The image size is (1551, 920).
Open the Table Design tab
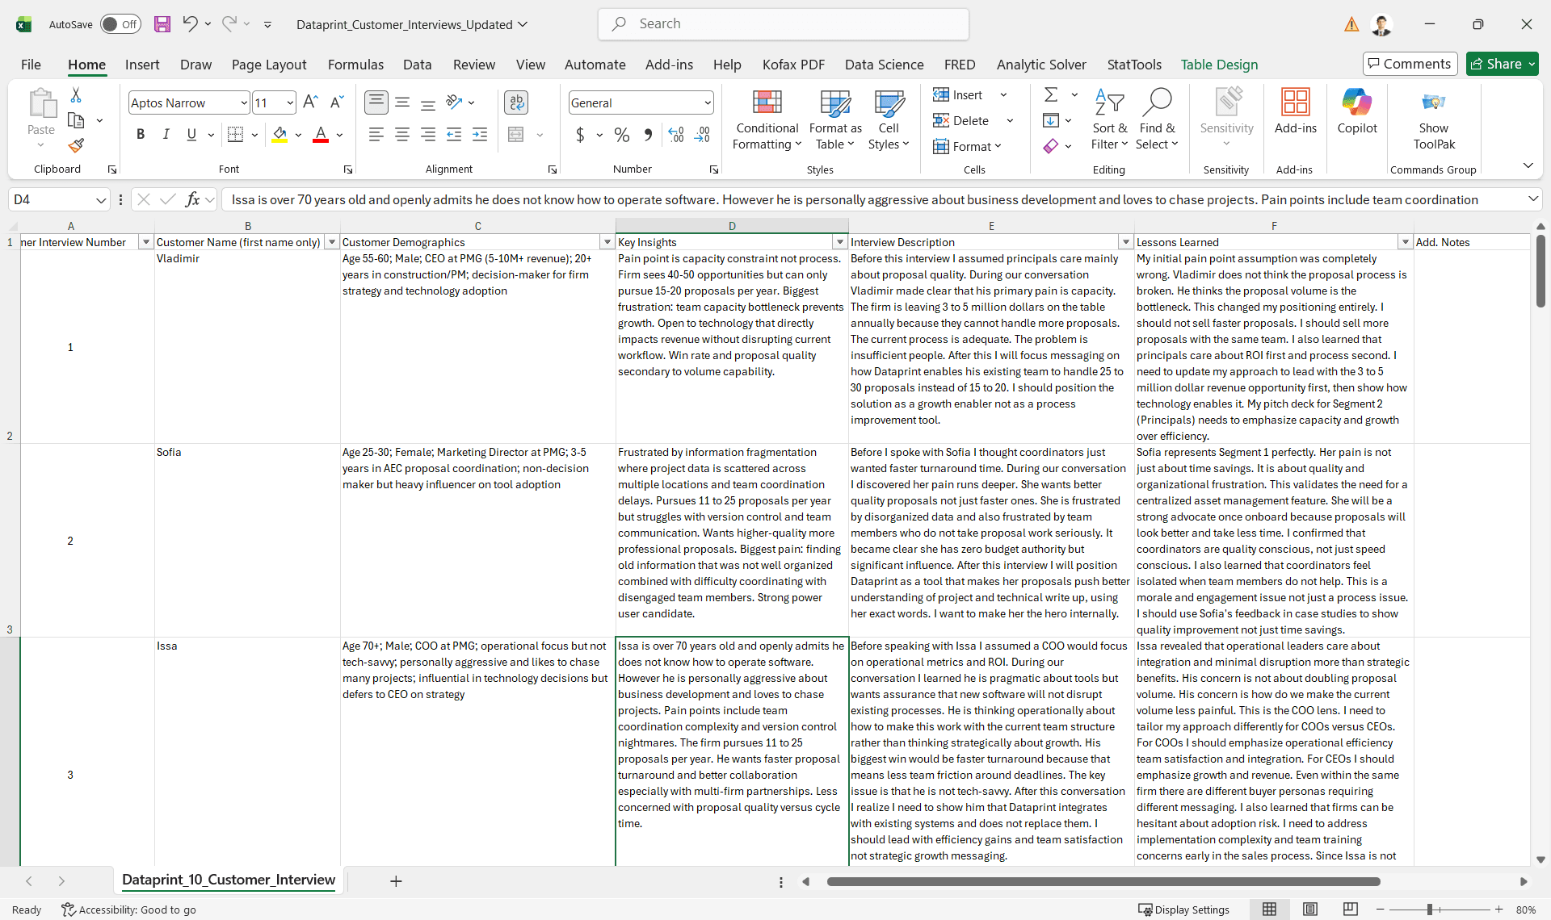click(x=1219, y=65)
